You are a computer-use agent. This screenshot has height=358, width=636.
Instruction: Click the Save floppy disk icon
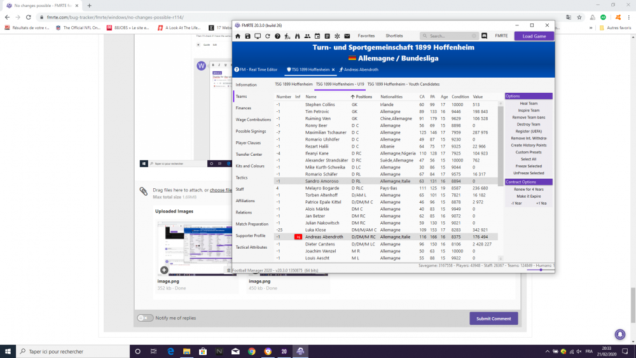click(247, 36)
